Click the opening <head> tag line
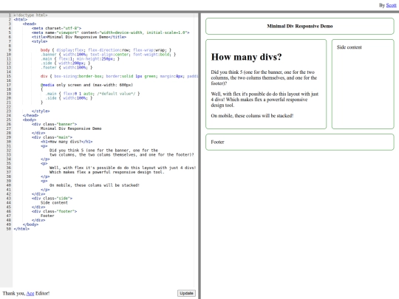Viewport: 399px width, 299px height. [x=30, y=24]
